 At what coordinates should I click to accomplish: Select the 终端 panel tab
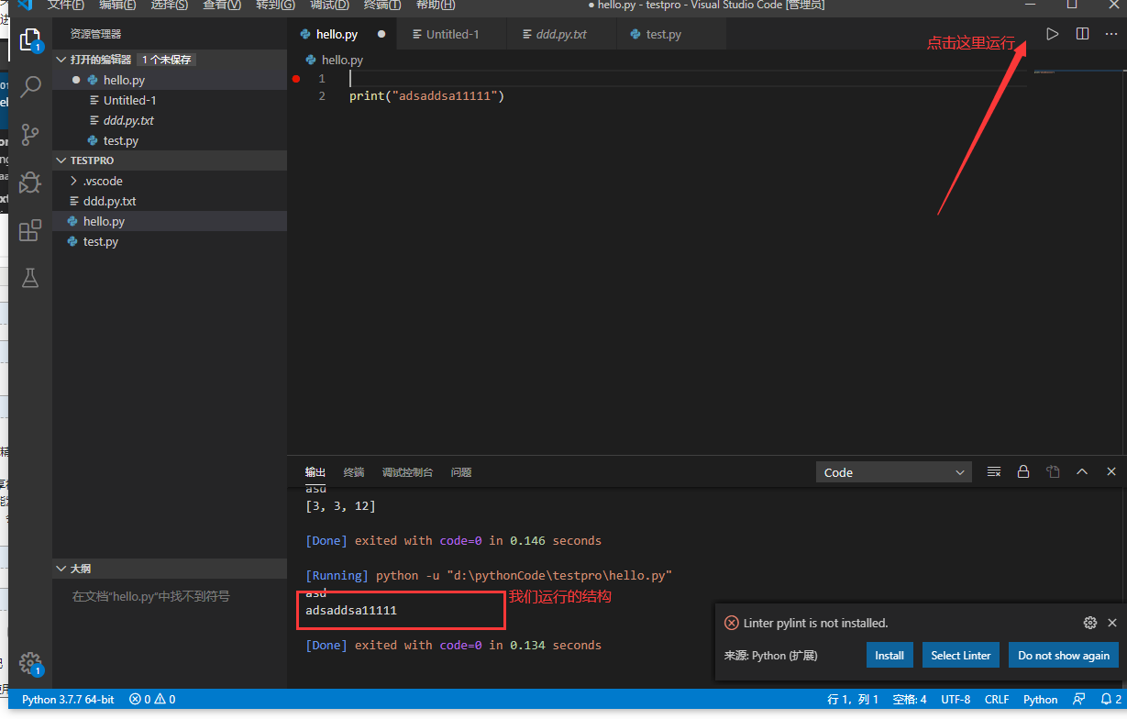coord(354,472)
